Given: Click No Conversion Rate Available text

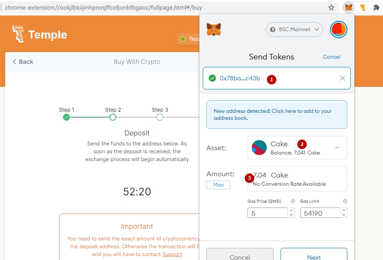Looking at the screenshot, I should 289,184.
